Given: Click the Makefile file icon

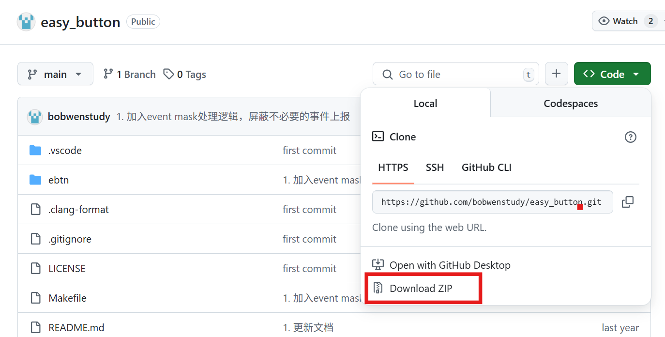Looking at the screenshot, I should coord(35,298).
